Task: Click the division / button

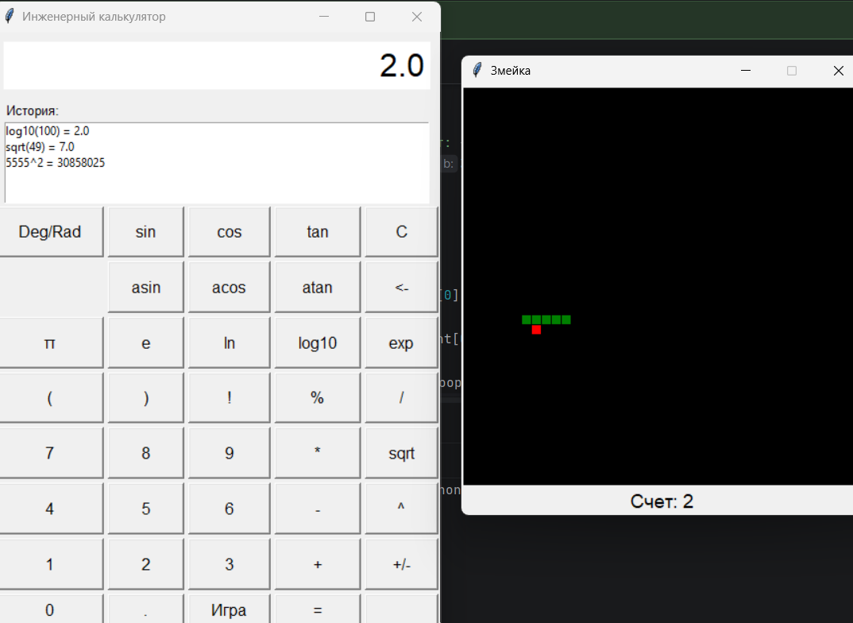Action: click(401, 398)
